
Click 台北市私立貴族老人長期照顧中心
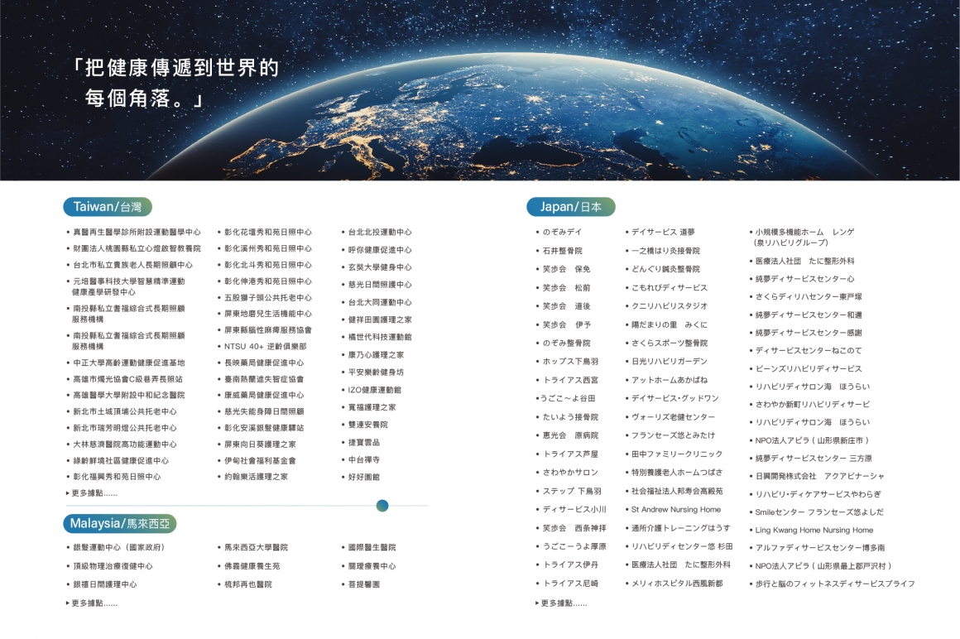pos(132,265)
